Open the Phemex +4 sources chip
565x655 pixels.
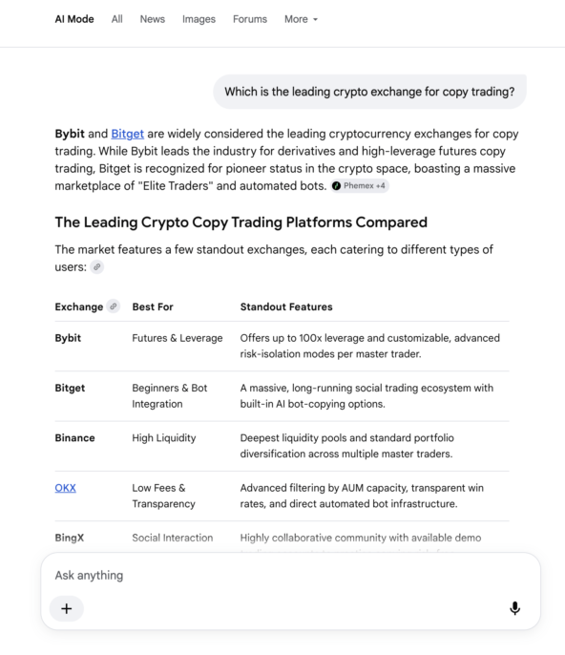[360, 186]
